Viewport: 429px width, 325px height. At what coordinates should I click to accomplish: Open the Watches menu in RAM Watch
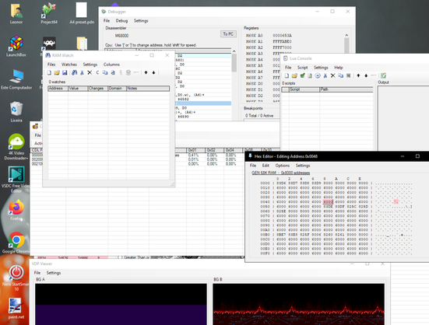coord(69,65)
